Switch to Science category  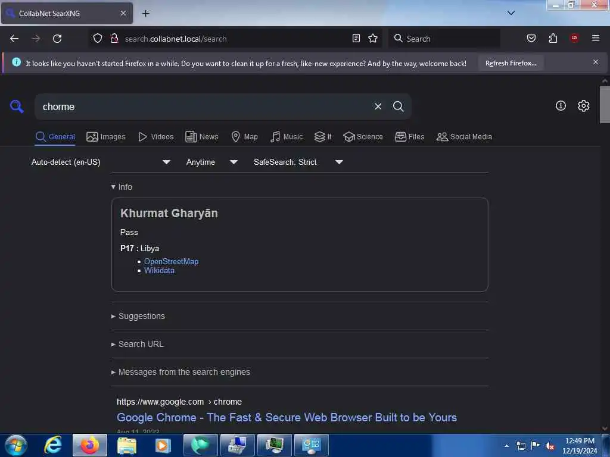pyautogui.click(x=363, y=137)
